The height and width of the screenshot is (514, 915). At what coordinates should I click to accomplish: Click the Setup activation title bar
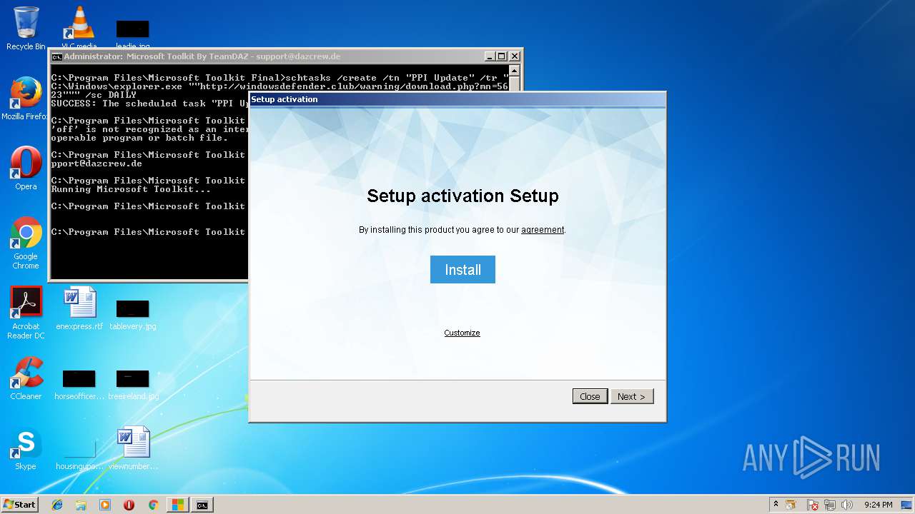(457, 99)
